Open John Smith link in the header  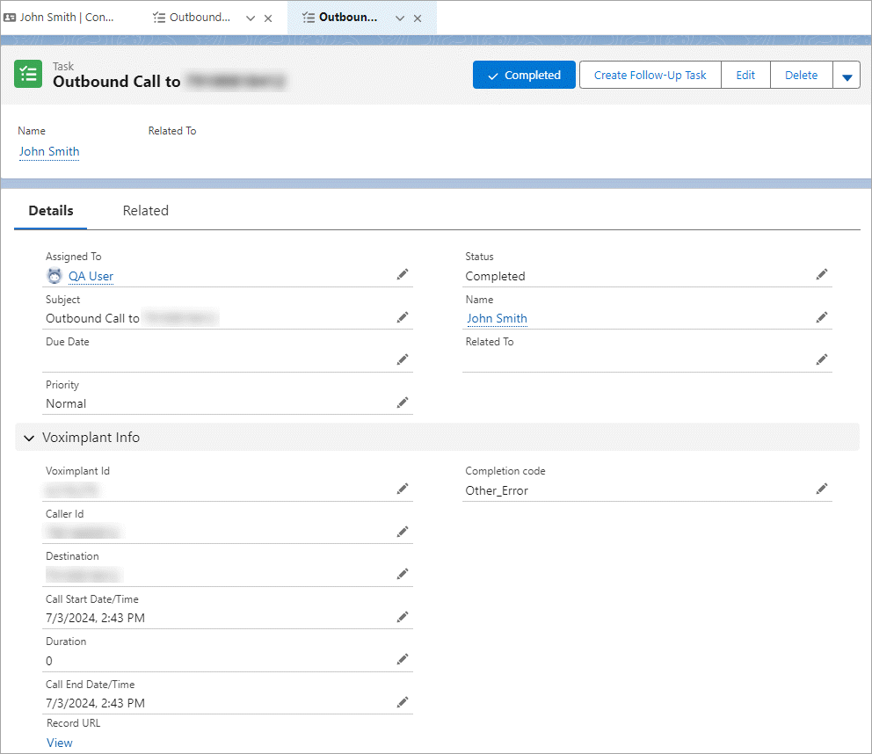pyautogui.click(x=49, y=151)
